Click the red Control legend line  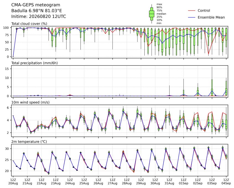point(192,10)
